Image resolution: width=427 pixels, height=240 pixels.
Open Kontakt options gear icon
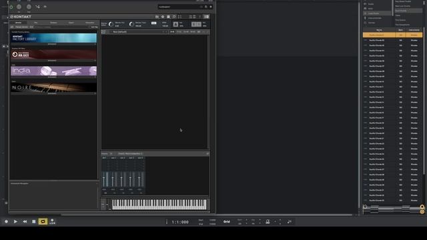click(163, 17)
